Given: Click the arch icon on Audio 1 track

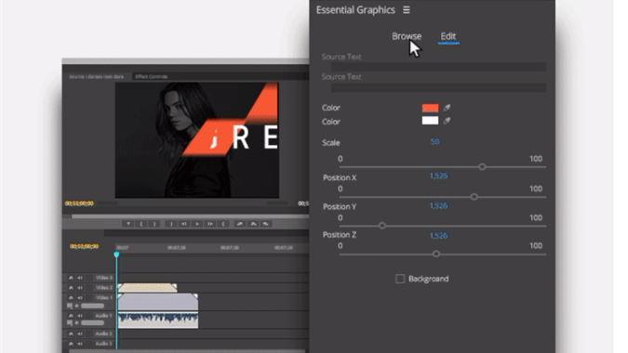Looking at the screenshot, I should pyautogui.click(x=71, y=316).
